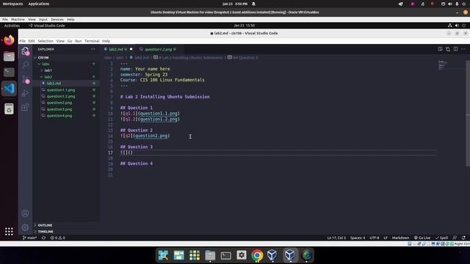This screenshot has width=470, height=264.
Task: Open the notifications bell in the VS Code status bar
Action: (x=463, y=238)
